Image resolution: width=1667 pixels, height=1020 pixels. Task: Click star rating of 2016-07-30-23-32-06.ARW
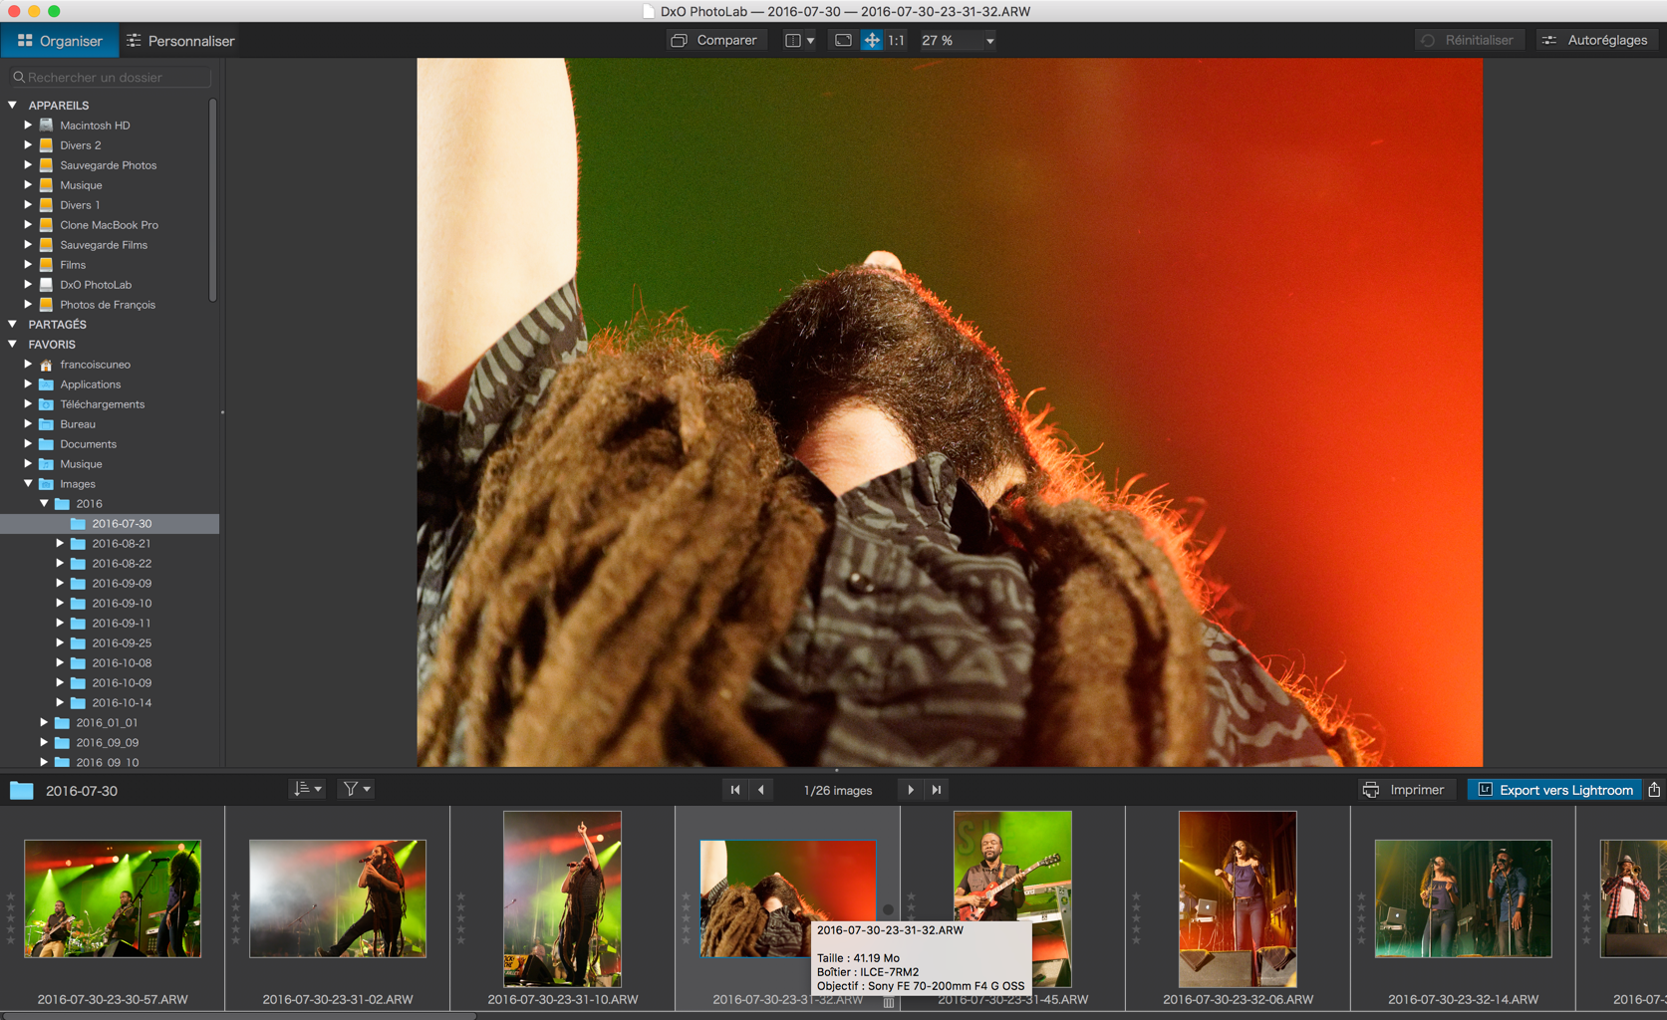pos(1137,918)
